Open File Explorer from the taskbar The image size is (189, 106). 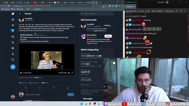pos(86,104)
